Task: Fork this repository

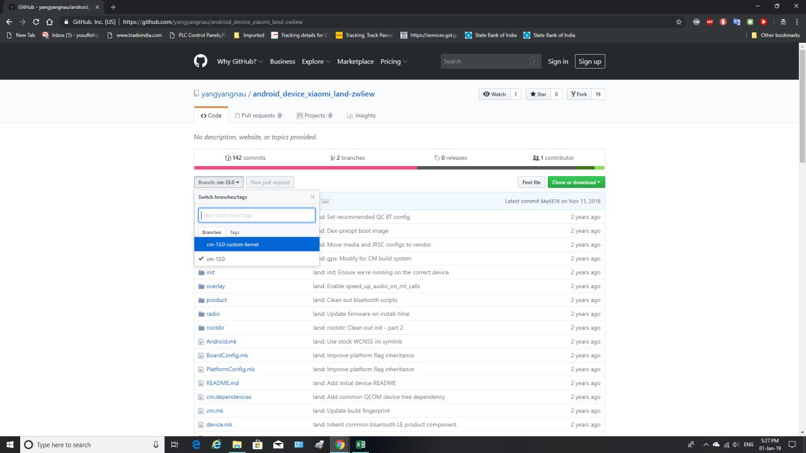Action: click(x=579, y=94)
